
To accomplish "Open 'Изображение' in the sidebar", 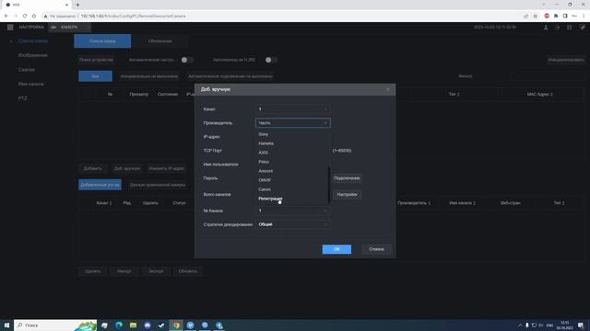I will 33,55.
